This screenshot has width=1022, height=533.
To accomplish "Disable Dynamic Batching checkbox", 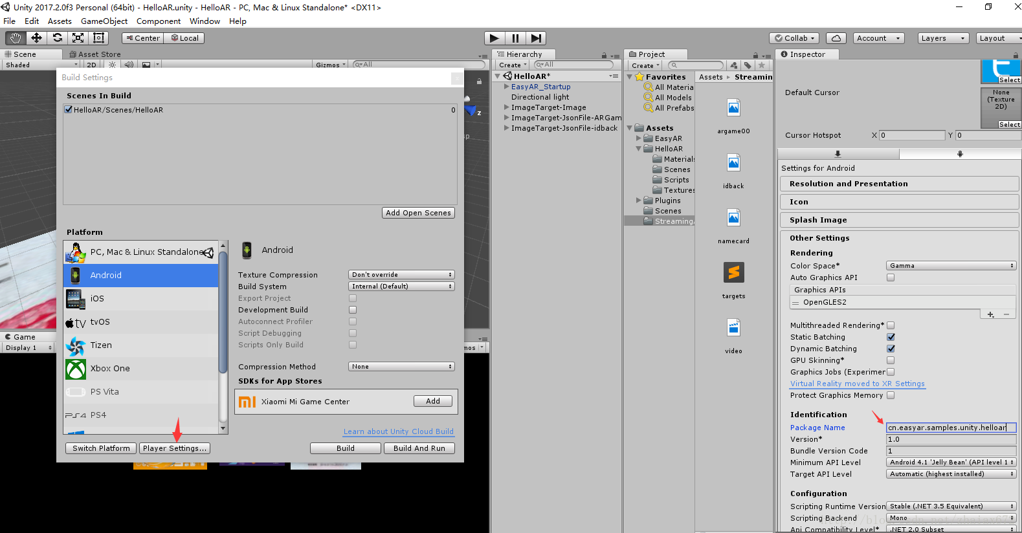I will [x=891, y=349].
